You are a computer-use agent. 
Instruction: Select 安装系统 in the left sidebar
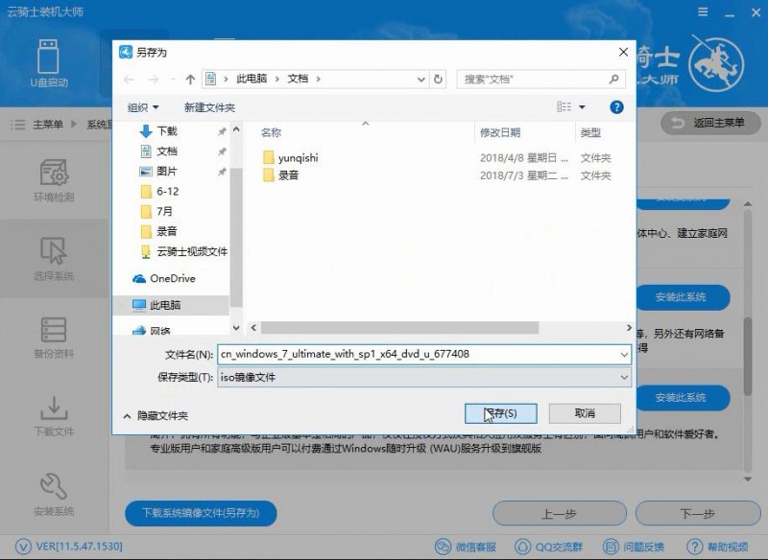click(54, 495)
